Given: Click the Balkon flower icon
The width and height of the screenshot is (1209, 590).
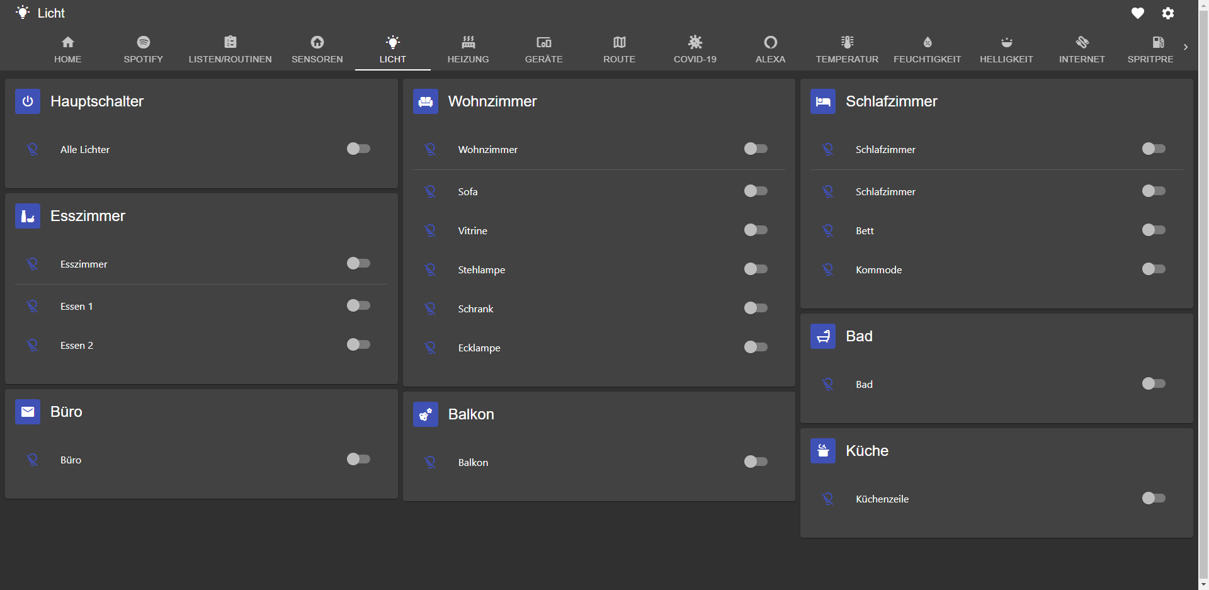Looking at the screenshot, I should click(x=426, y=414).
